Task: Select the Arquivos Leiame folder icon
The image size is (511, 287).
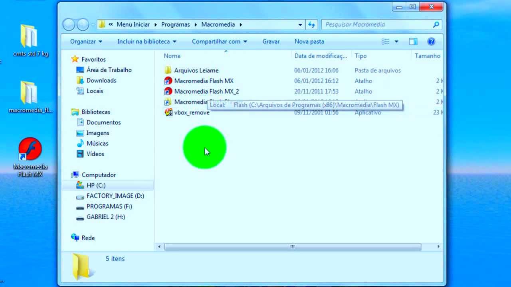Action: click(x=168, y=71)
